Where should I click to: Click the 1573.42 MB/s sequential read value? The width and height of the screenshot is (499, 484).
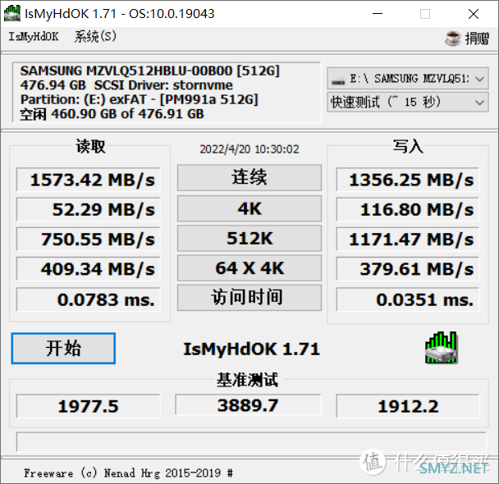(88, 180)
